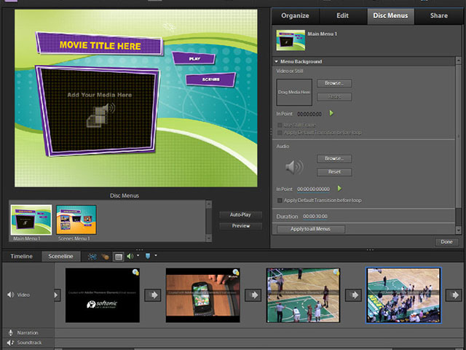Screen dimensions: 466x350
Task: Click the blue marker icon in Sceneline toolbar
Action: (147, 257)
